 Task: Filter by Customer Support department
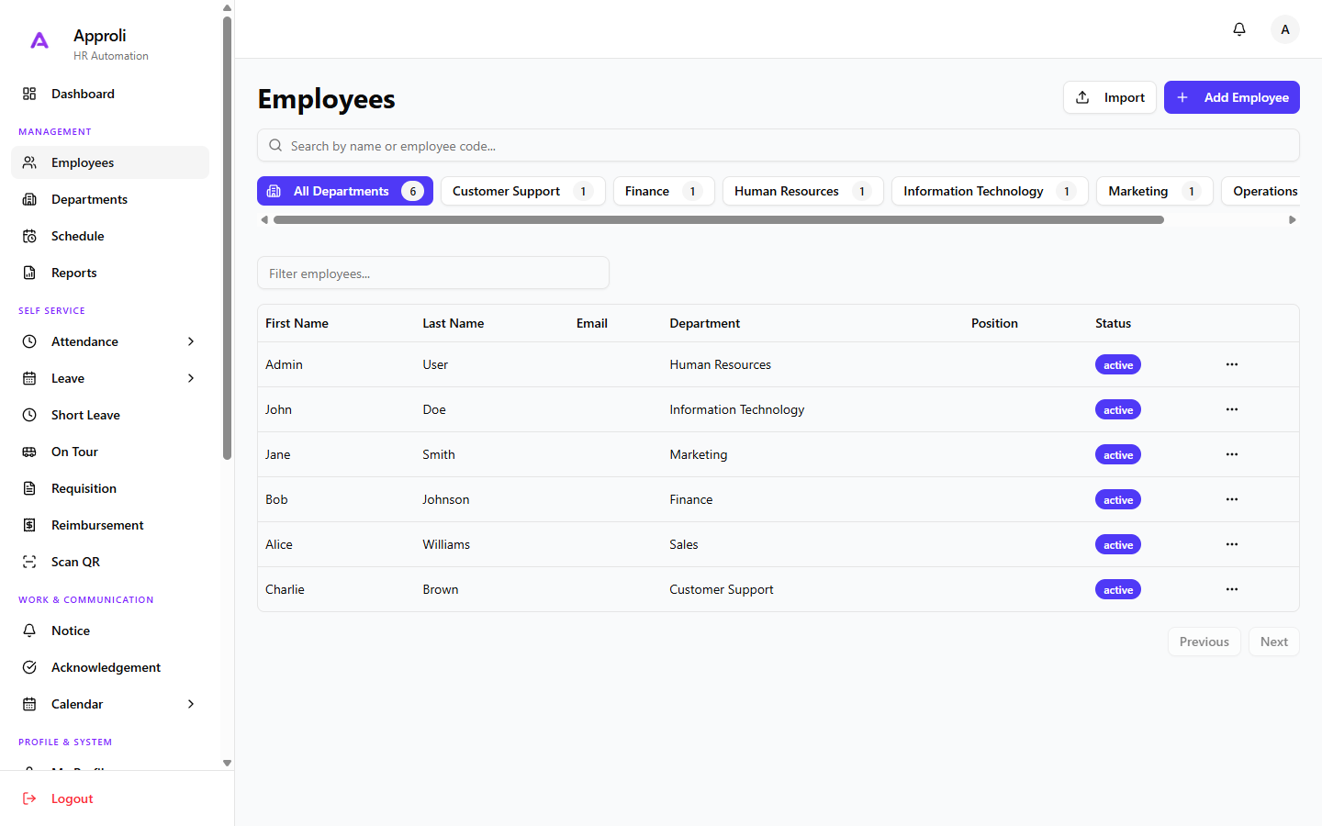pyautogui.click(x=523, y=191)
